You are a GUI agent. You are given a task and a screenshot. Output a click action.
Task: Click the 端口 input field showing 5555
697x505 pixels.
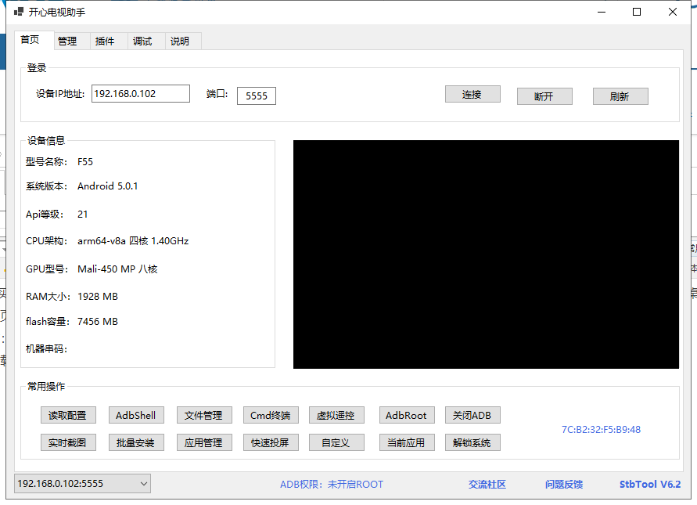(257, 96)
